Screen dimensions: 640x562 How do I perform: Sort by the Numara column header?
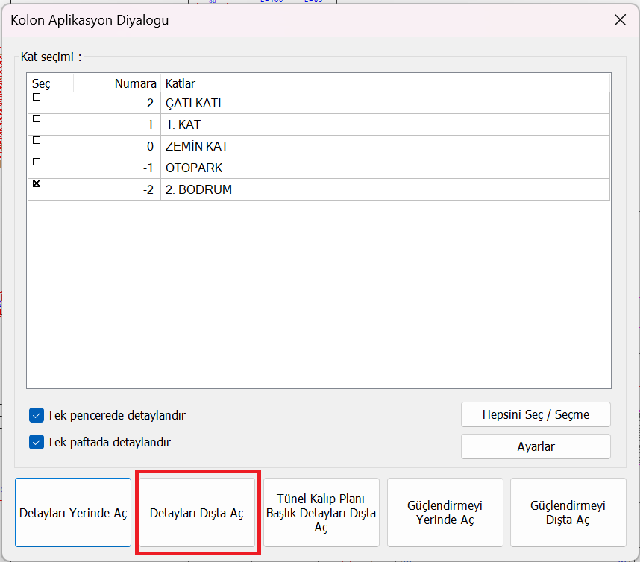pos(116,83)
